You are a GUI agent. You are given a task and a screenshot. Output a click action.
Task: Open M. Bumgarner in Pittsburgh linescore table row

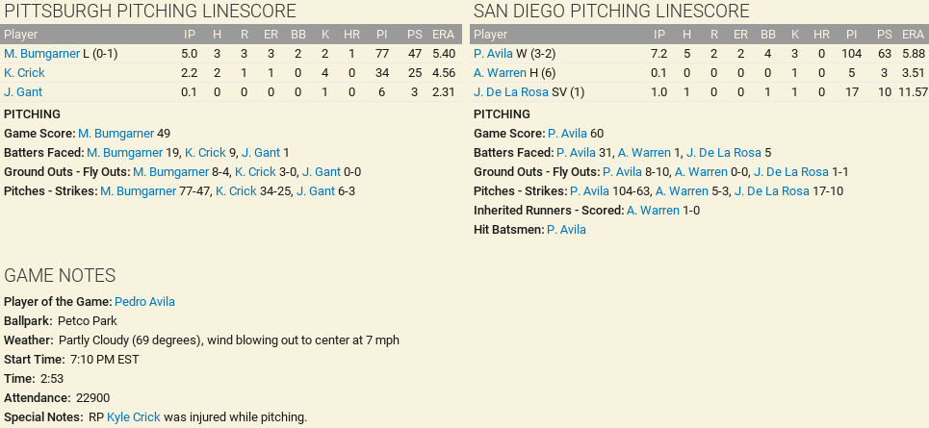click(42, 54)
